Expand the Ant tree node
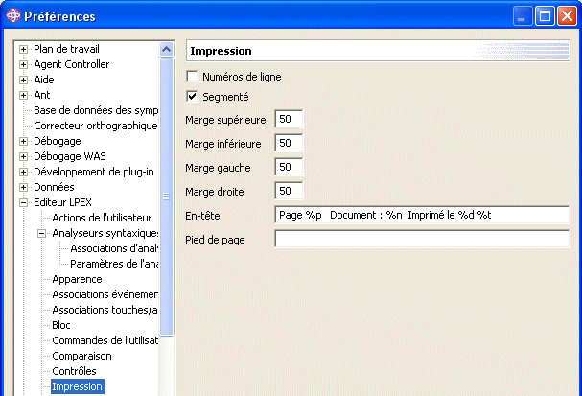 click(23, 95)
